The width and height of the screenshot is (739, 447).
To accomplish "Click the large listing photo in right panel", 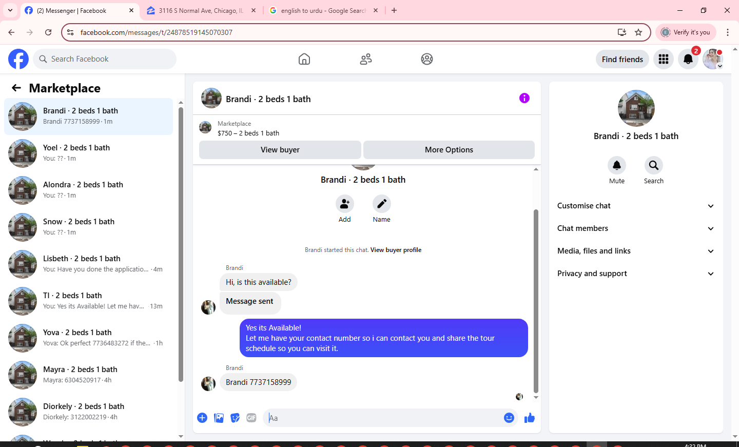I will click(636, 108).
